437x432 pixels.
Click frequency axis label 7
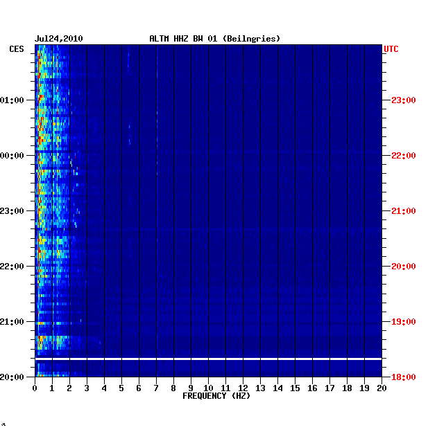pos(156,388)
